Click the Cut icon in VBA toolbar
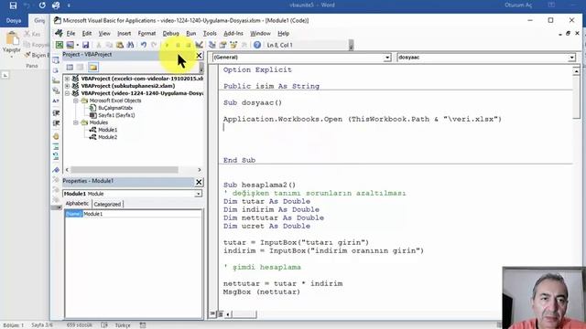The image size is (586, 329). click(x=99, y=45)
